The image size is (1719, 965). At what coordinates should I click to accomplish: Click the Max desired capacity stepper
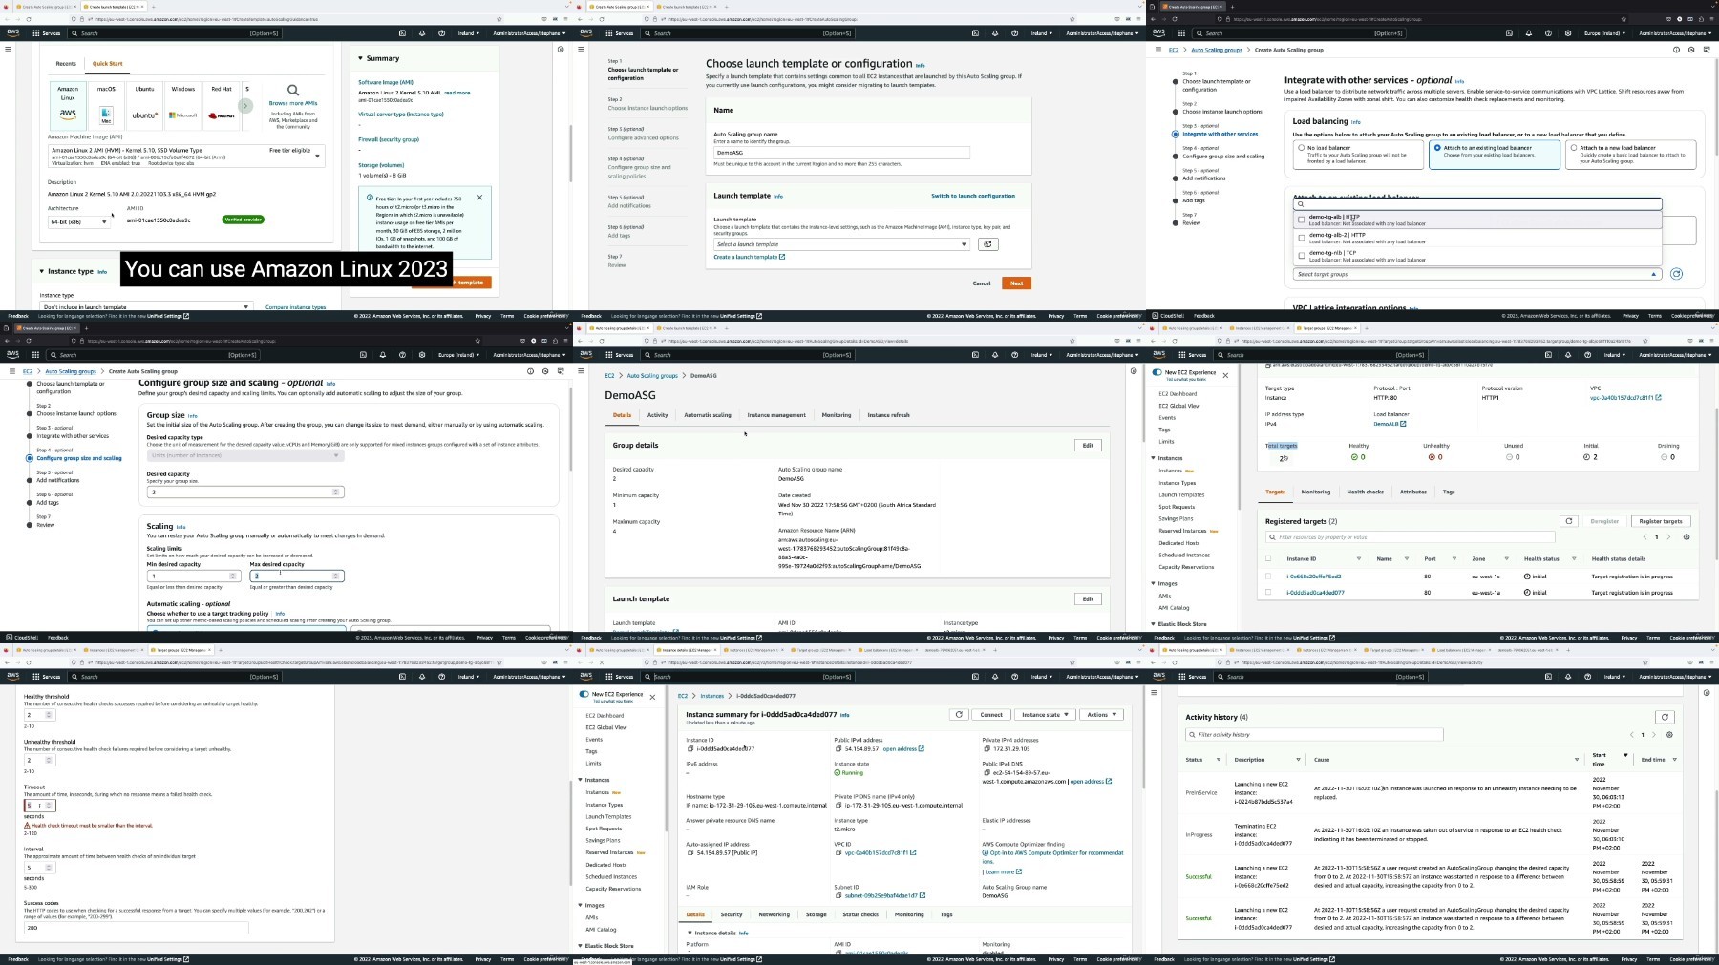[x=335, y=577]
